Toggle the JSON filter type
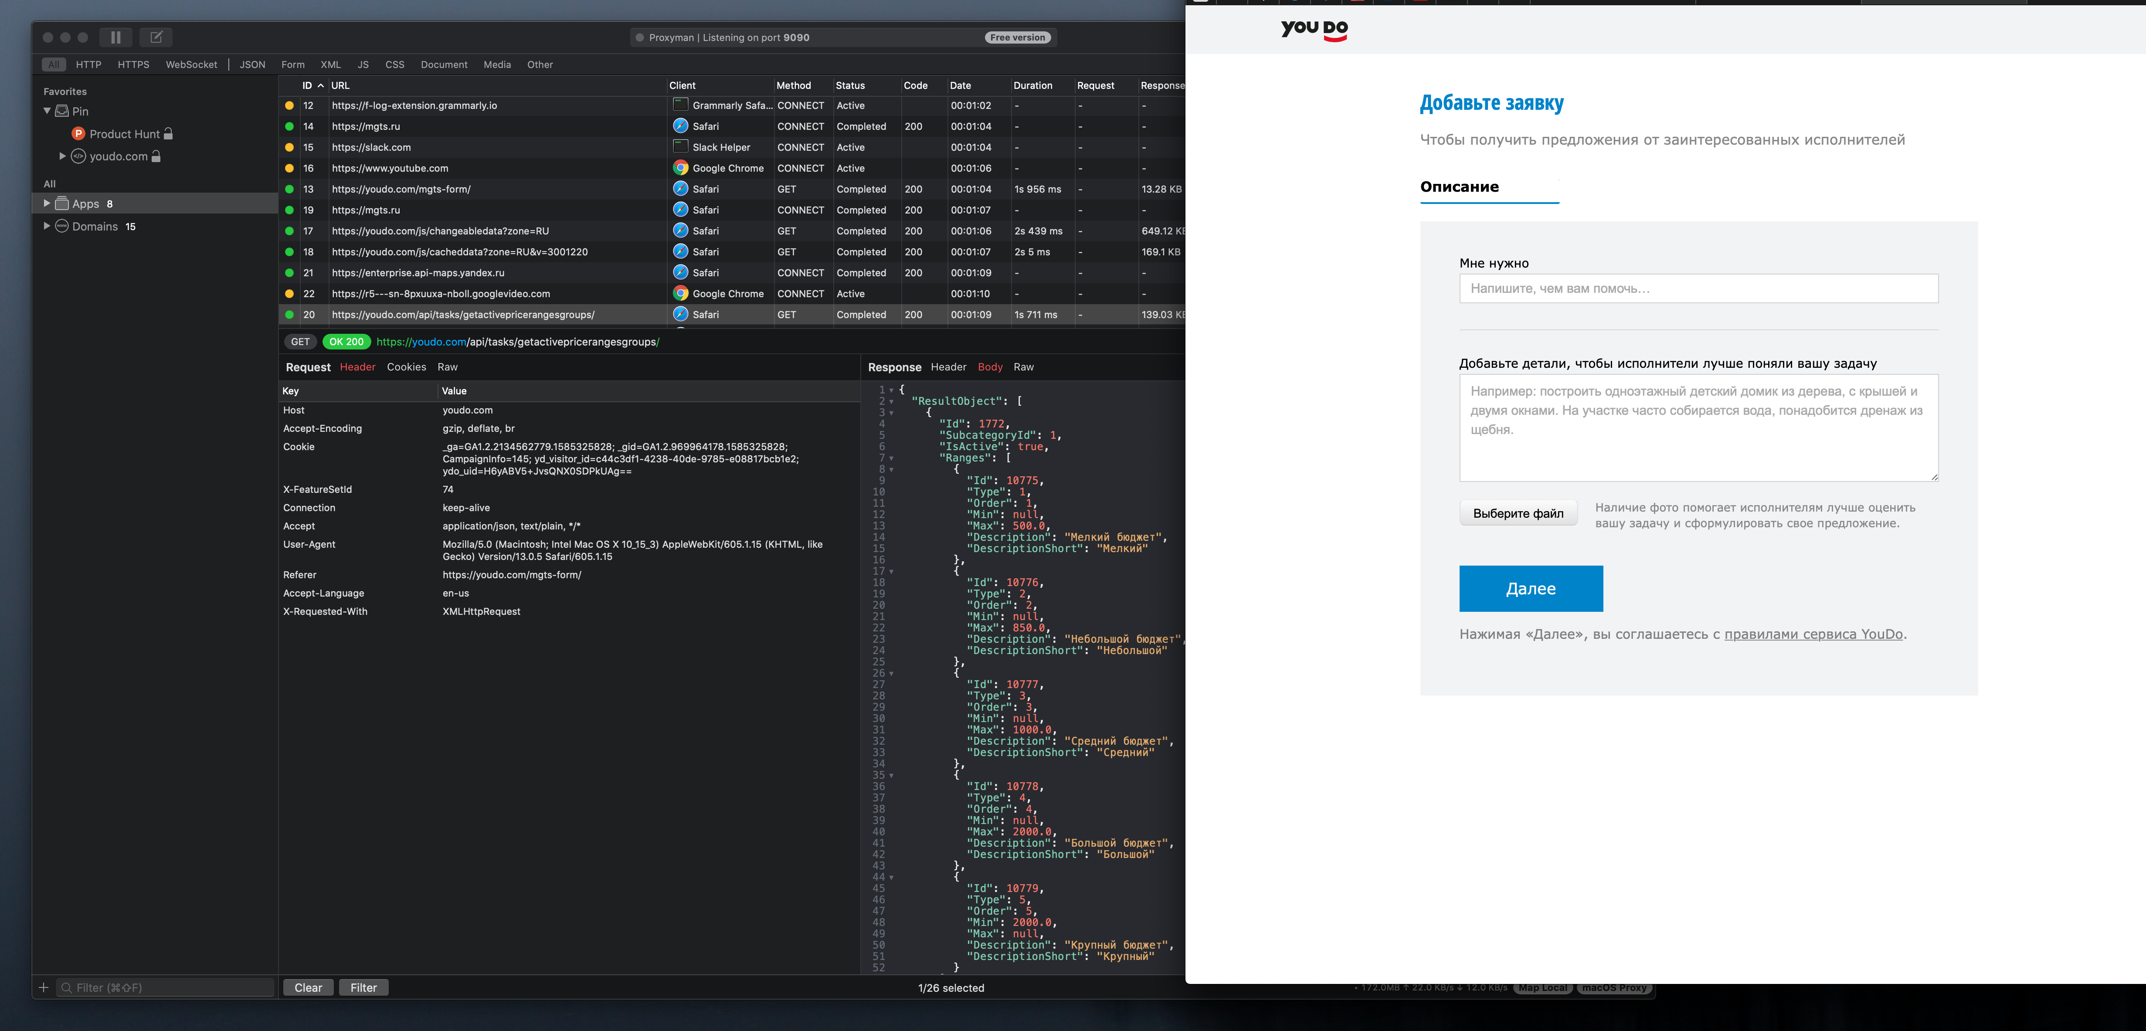Screen dimensions: 2146x1031 252,65
